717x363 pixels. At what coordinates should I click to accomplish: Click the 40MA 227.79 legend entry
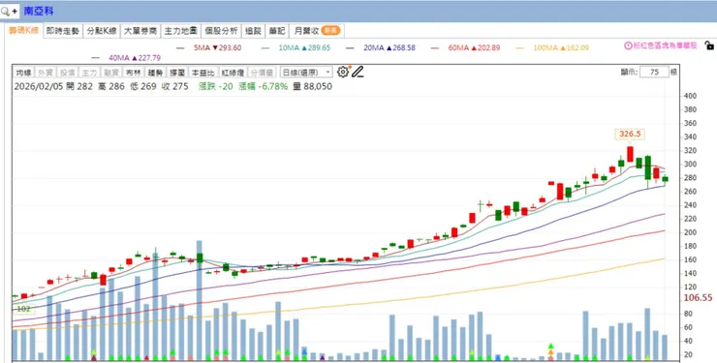126,58
